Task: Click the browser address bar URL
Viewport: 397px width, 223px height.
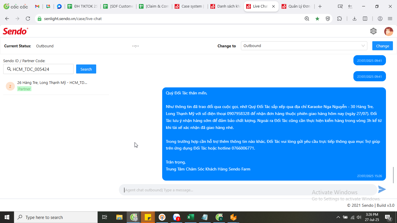Action: coord(73,19)
